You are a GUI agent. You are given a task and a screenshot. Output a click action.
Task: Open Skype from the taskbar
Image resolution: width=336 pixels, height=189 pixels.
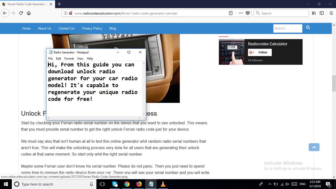click(115, 184)
